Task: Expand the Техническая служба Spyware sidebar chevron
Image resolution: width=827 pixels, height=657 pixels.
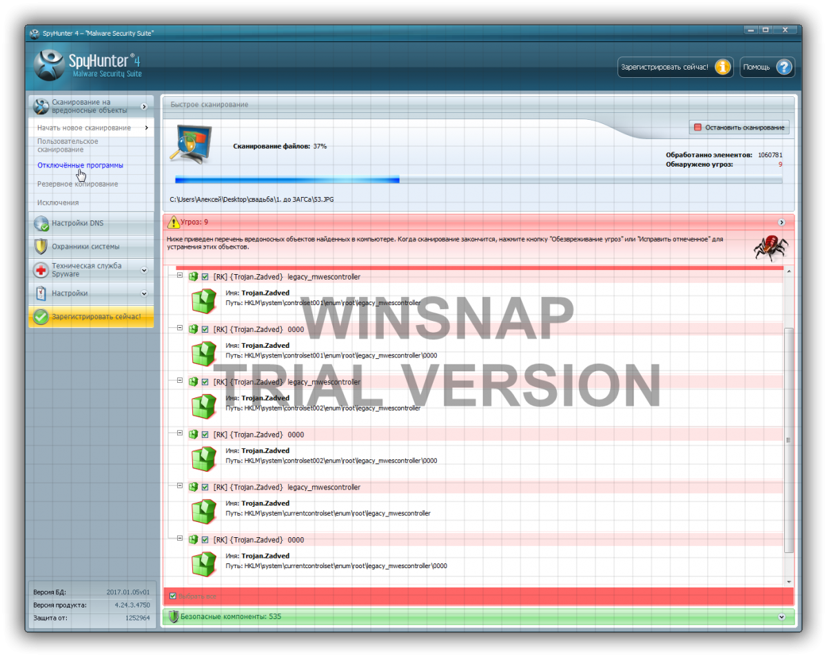Action: coord(144,270)
